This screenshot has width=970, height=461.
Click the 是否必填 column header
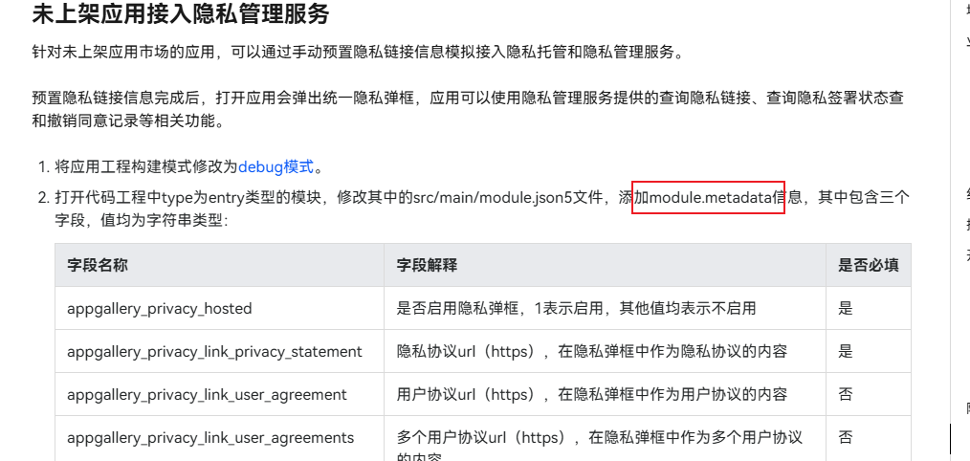pos(868,265)
